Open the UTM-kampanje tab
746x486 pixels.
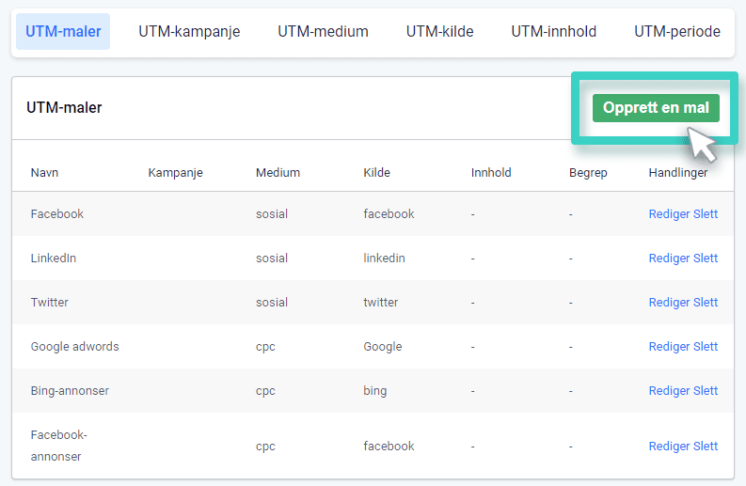(x=189, y=31)
